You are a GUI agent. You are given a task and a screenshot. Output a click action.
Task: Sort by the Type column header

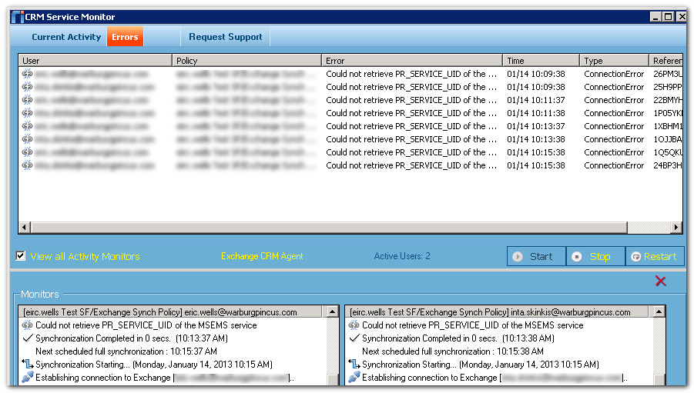click(615, 61)
